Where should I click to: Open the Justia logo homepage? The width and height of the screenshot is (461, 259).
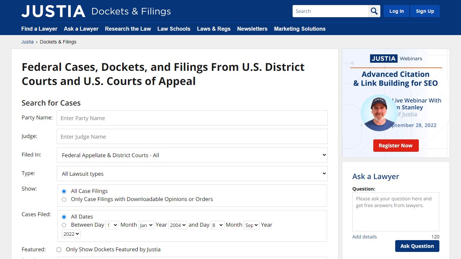click(53, 11)
